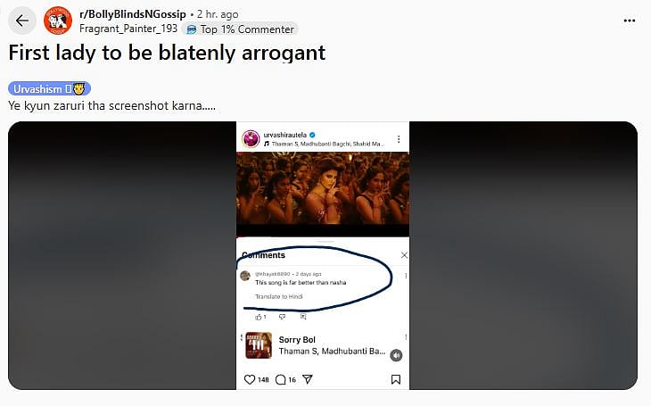Thumbs-up the comment by khayati

coord(259,317)
